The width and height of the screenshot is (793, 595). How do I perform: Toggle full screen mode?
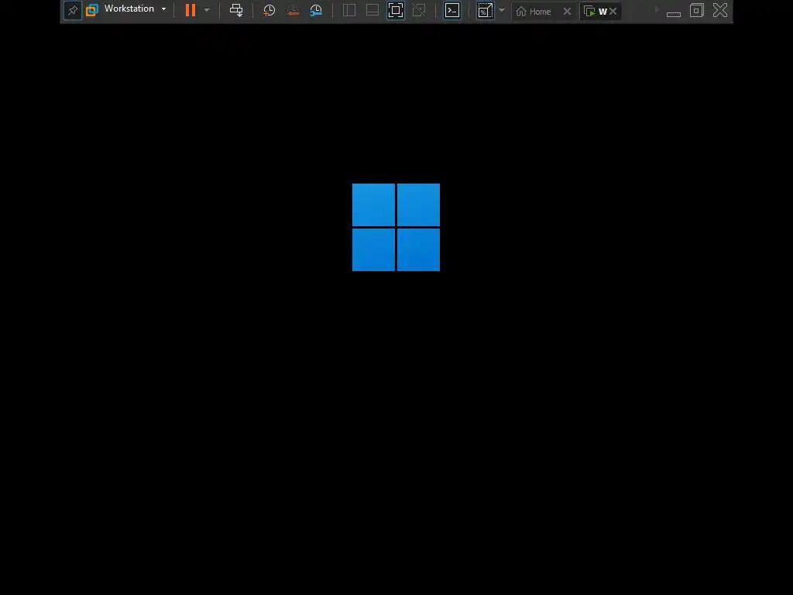click(x=396, y=10)
